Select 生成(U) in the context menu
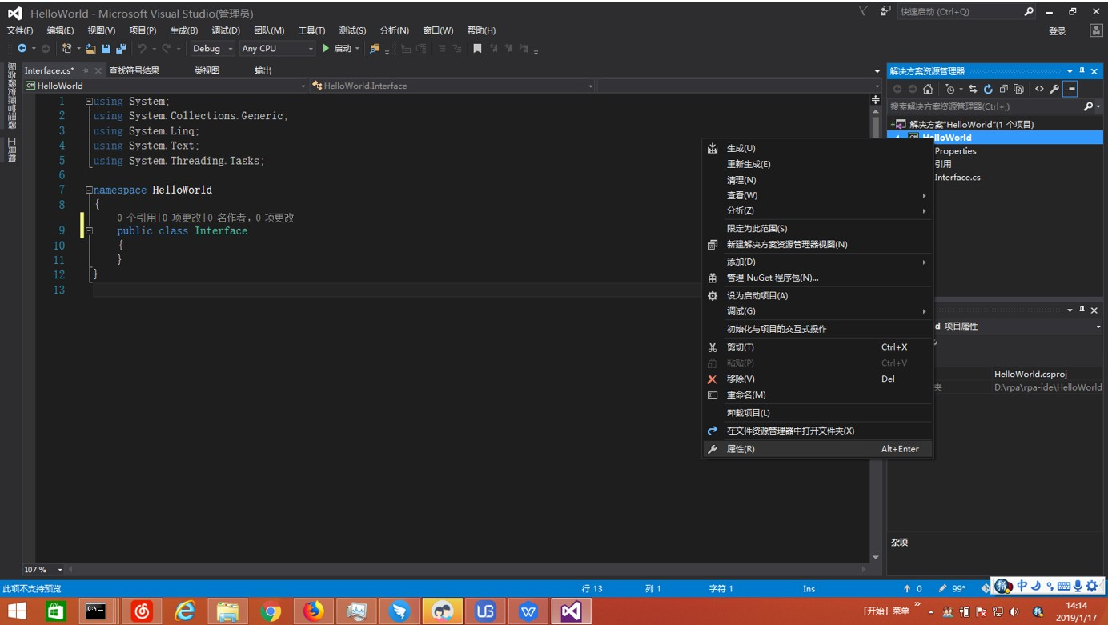 [x=817, y=148]
